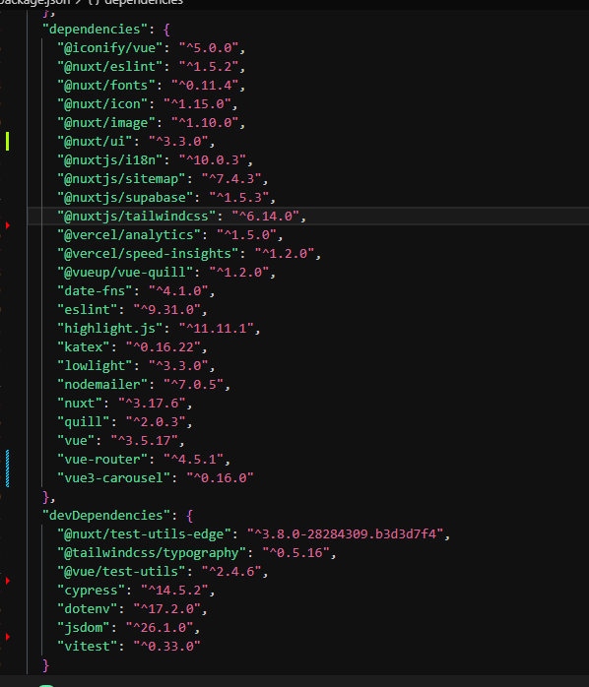This screenshot has height=687, width=589.
Task: Click the "^0.16.22" version value
Action: tap(164, 347)
